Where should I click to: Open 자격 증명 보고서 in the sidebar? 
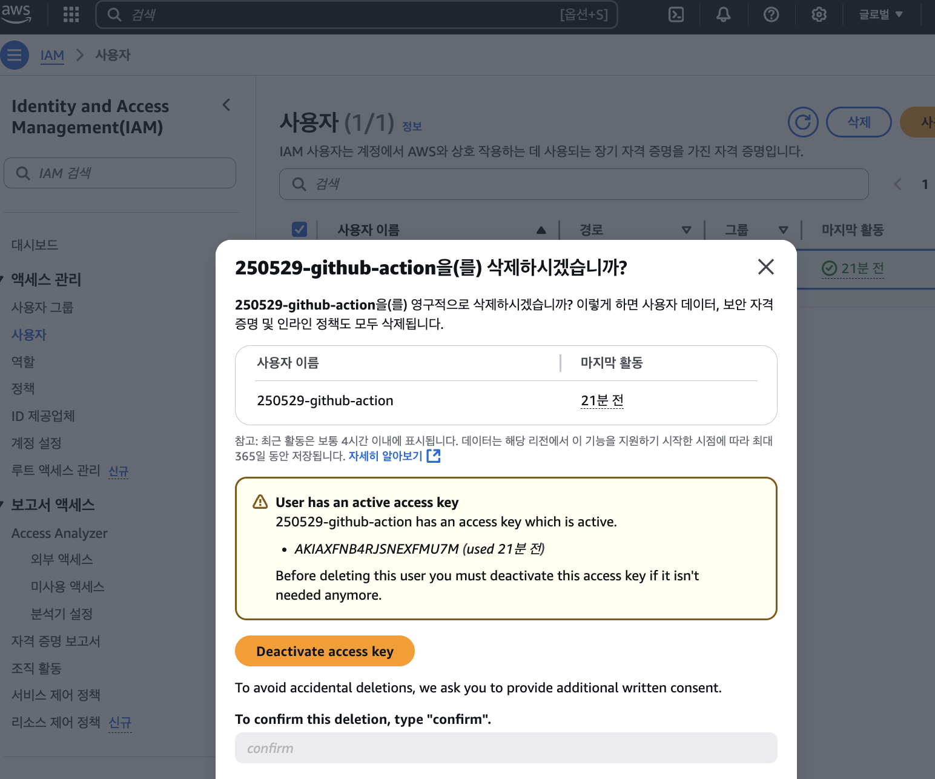click(x=56, y=641)
